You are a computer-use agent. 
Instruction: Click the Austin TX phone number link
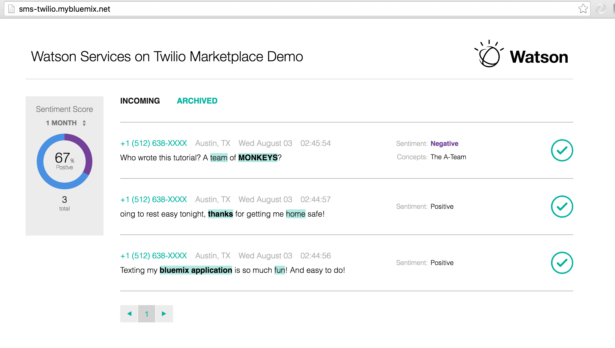[x=153, y=143]
